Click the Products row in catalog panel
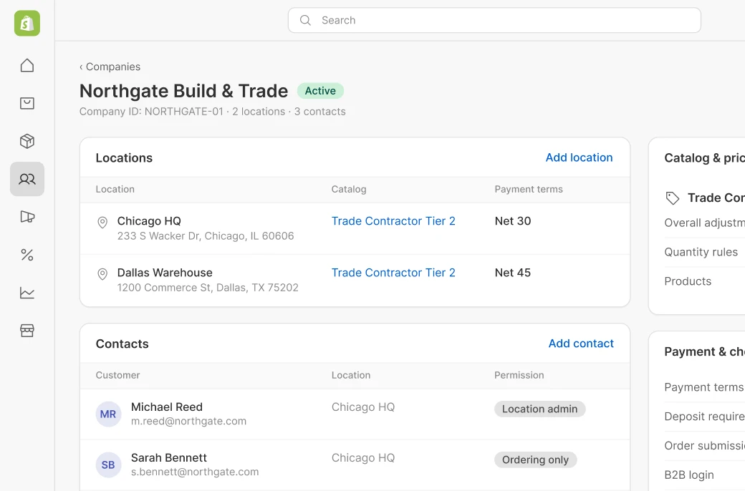Screen dimensions: 745x491 coord(704,281)
